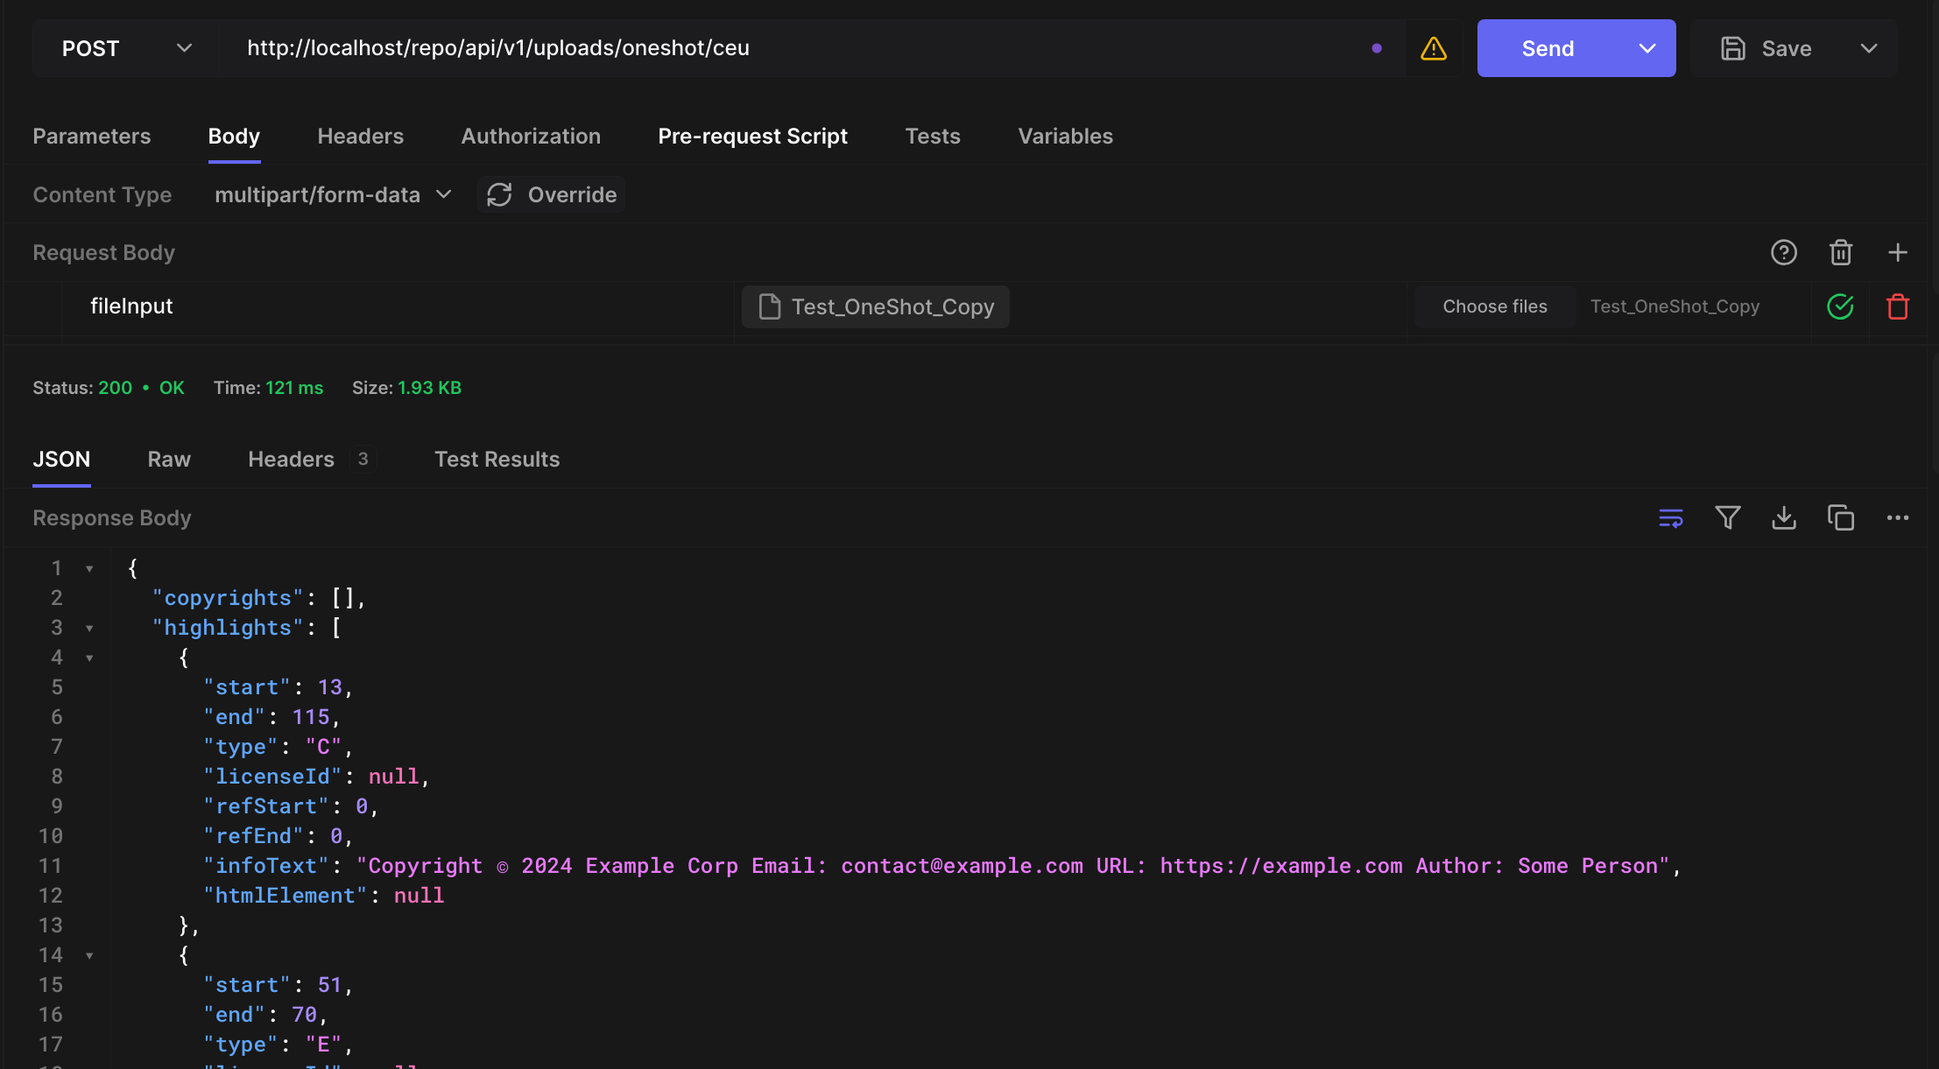Click the "htmlElement" key on line 12
This screenshot has width=1939, height=1069.
(286, 896)
